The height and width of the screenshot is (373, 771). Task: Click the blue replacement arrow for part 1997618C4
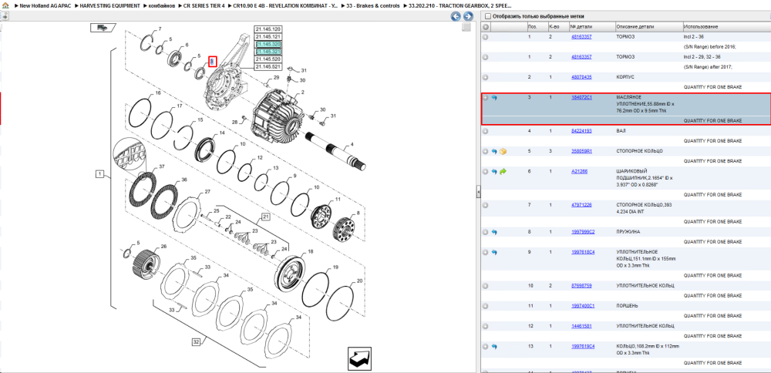click(494, 252)
